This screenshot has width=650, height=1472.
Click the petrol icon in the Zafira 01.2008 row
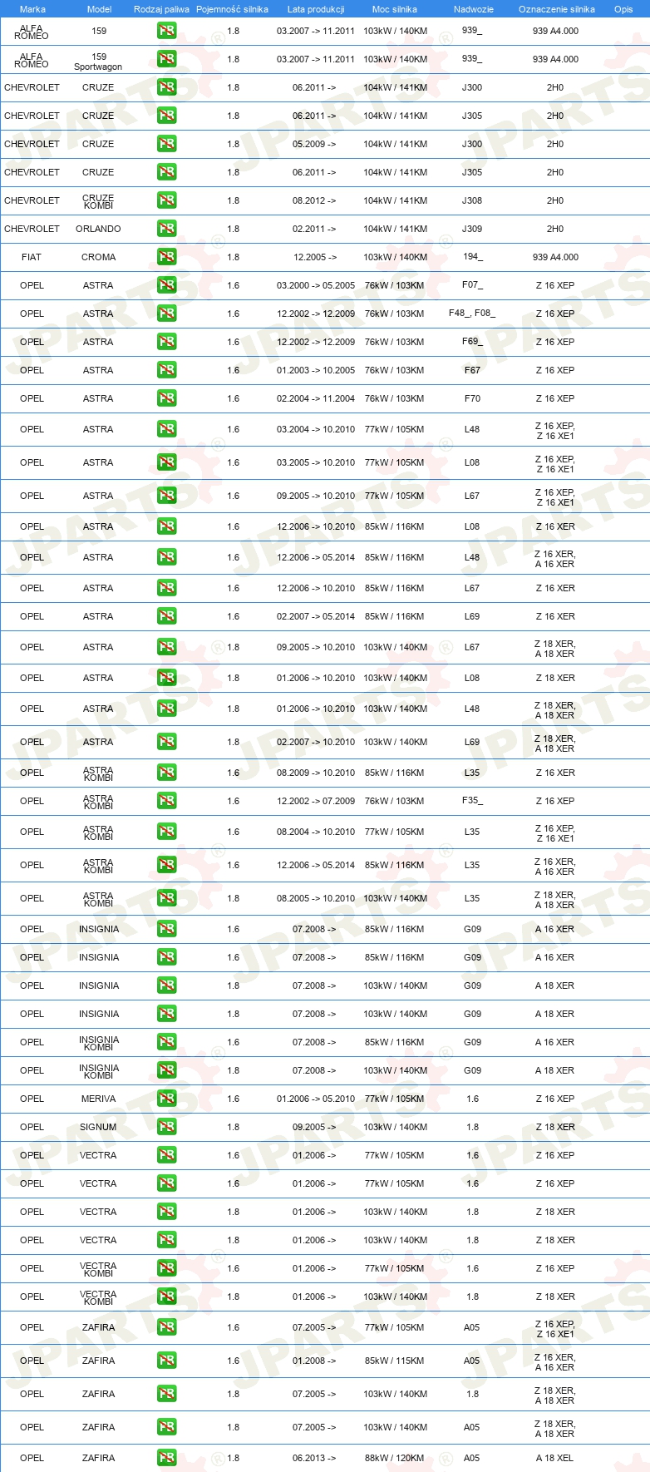(166, 1361)
